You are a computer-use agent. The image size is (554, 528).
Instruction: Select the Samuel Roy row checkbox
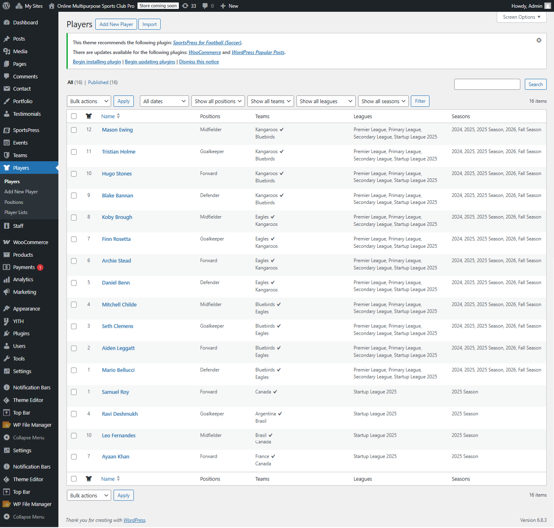74,392
